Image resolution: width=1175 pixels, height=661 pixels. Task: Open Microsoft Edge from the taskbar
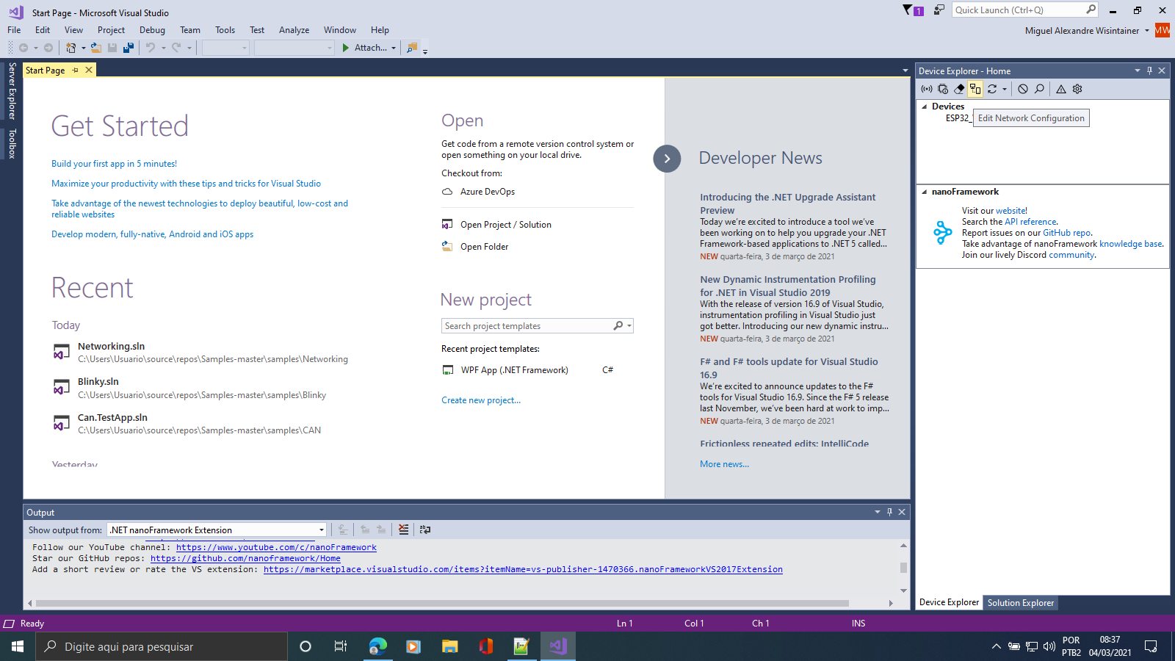377,646
